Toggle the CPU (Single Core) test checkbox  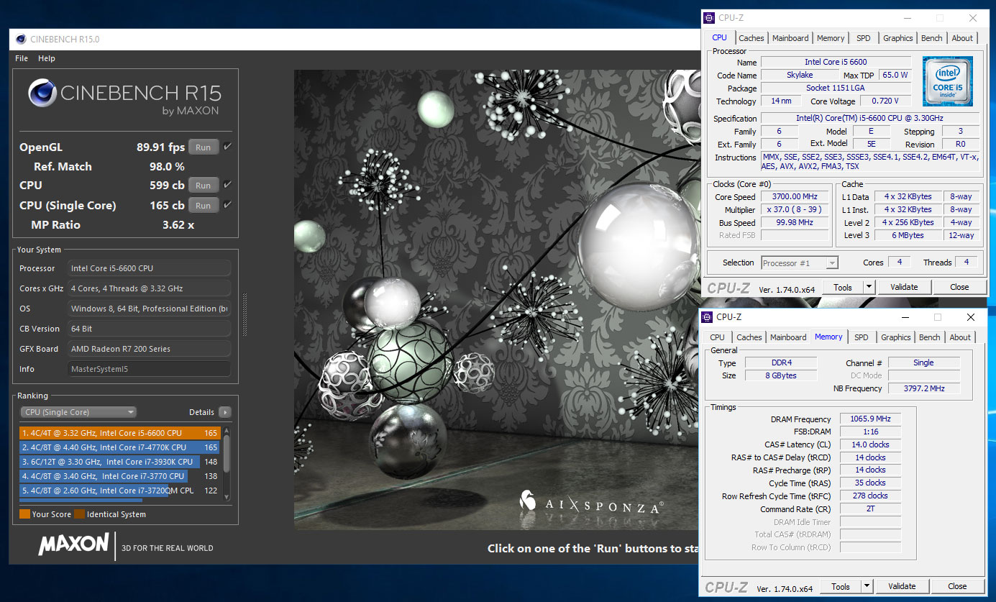pyautogui.click(x=227, y=204)
